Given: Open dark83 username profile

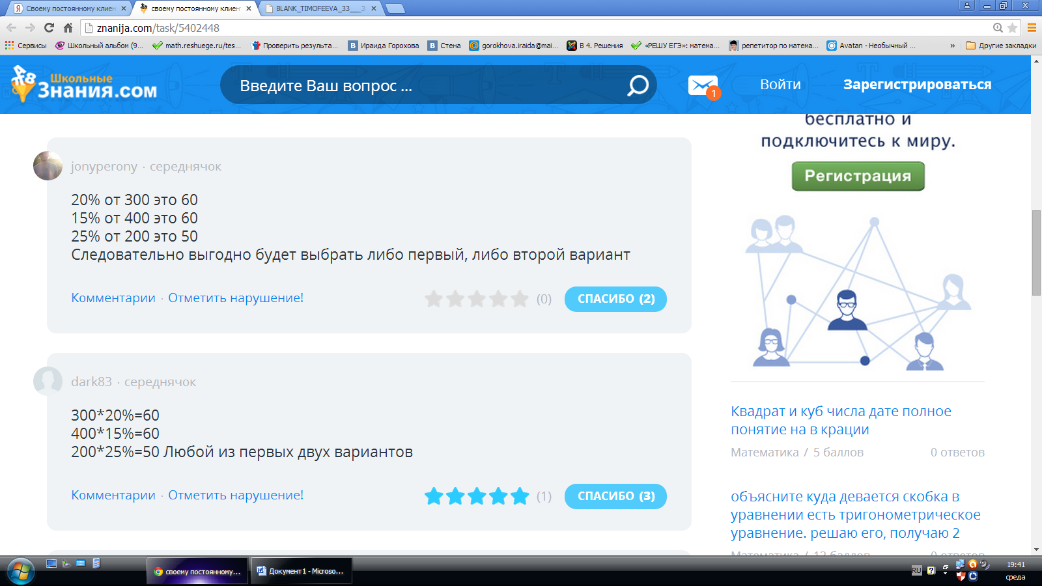Looking at the screenshot, I should click(x=91, y=382).
